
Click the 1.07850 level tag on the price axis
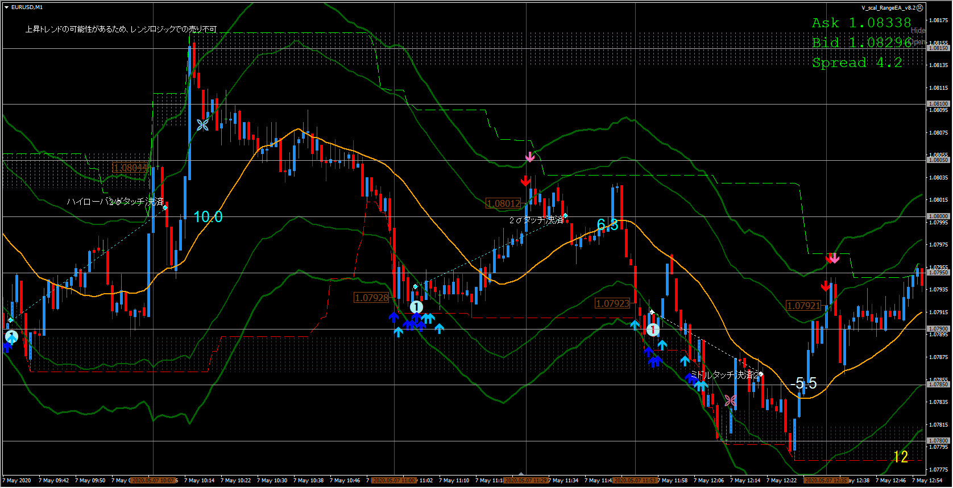pyautogui.click(x=938, y=385)
